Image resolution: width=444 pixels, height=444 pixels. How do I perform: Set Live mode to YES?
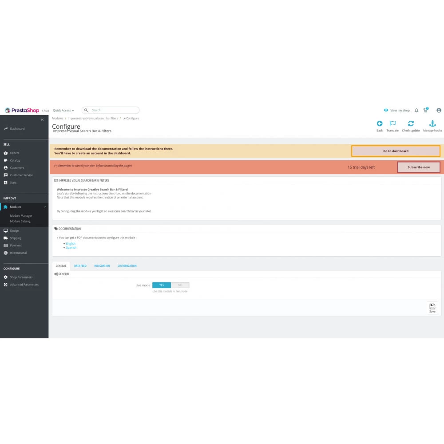tap(162, 285)
